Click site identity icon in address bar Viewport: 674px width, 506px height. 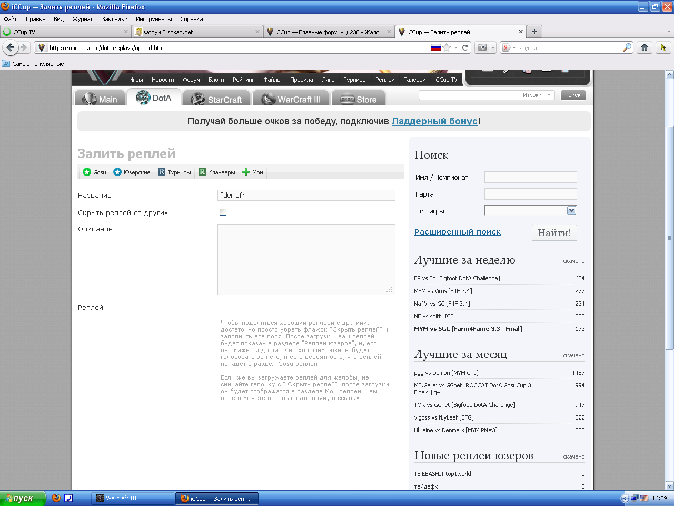[42, 47]
